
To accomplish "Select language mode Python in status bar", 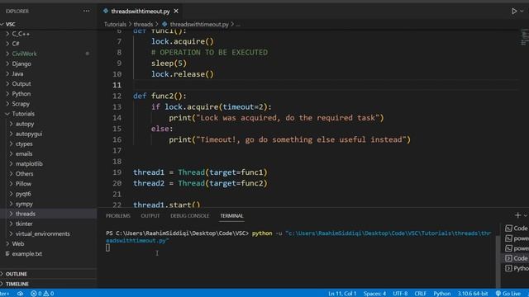I will [442, 294].
